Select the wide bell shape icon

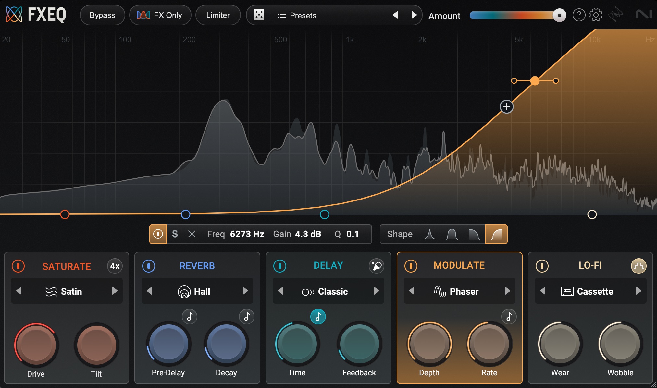click(452, 234)
